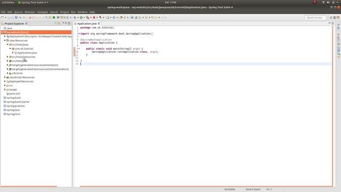Minimize the Project Explorer view
Screen dimensions: 341x192
point(66,23)
